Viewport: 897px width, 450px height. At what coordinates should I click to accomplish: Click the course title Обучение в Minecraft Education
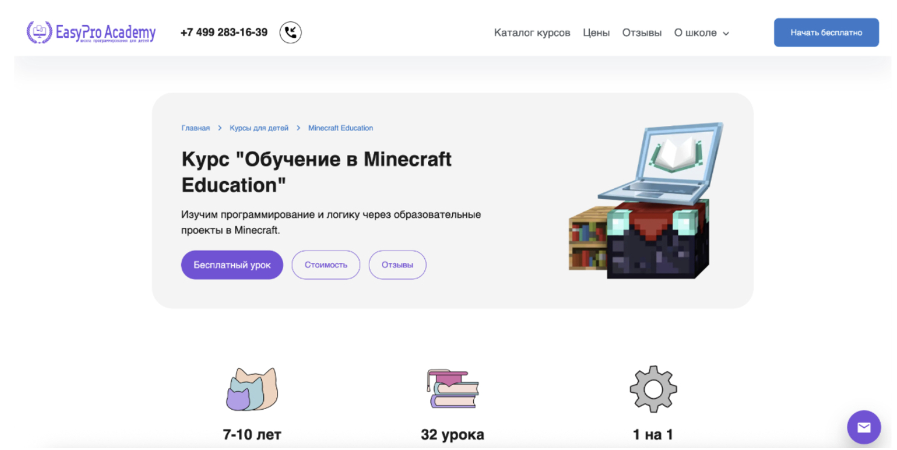[316, 172]
